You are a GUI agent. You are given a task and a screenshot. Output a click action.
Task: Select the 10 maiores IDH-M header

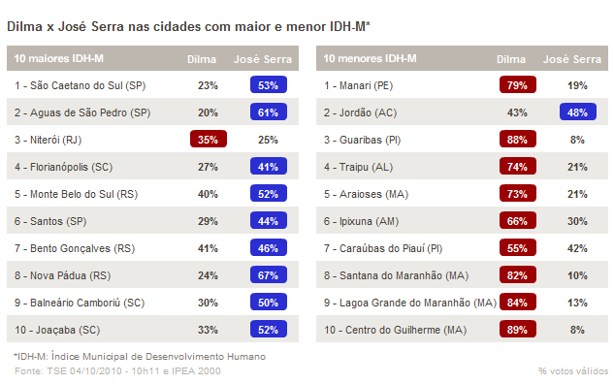[59, 59]
